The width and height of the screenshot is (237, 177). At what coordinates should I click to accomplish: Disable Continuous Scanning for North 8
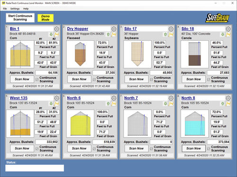[x=209, y=149]
